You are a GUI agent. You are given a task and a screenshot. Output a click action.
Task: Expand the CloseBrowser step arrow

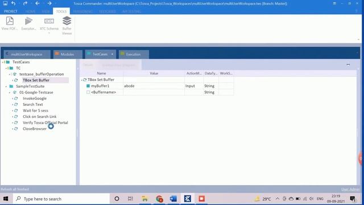click(x=13, y=129)
